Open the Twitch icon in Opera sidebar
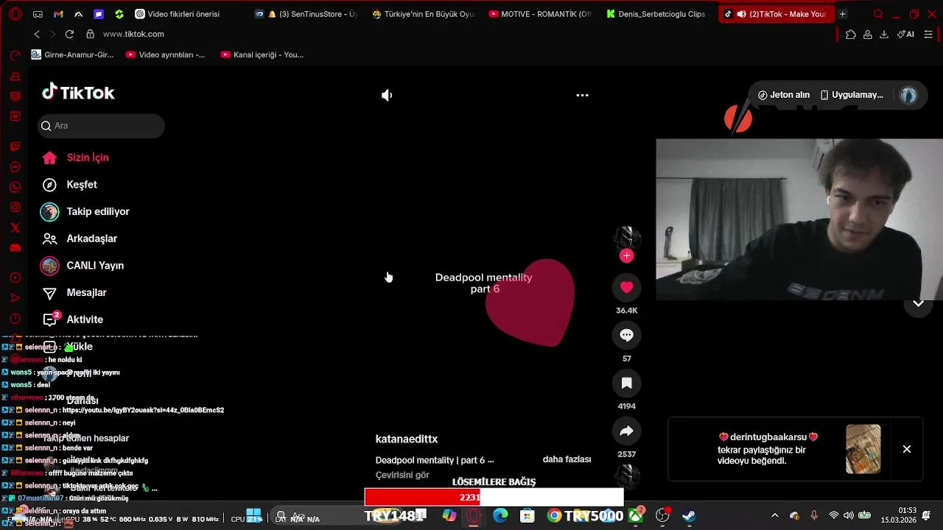The height and width of the screenshot is (530, 943). pos(15,146)
